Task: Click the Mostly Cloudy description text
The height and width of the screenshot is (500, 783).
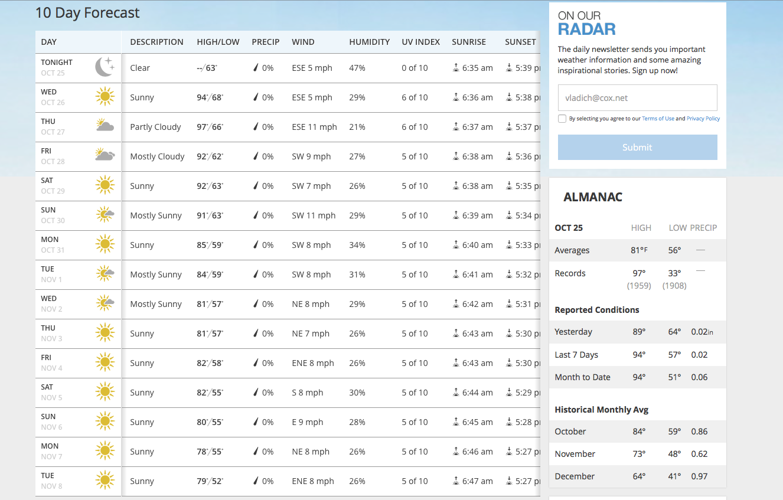Action: (157, 156)
